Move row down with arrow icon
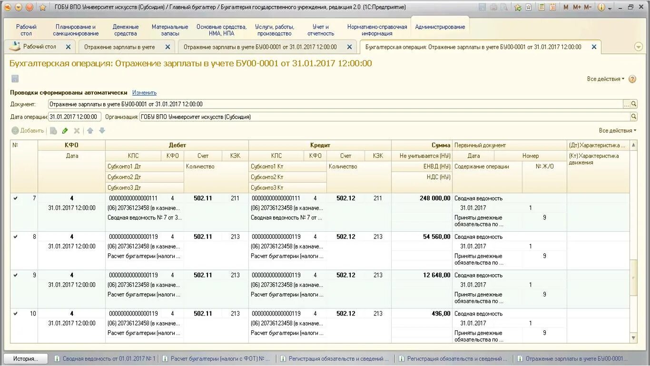The height and width of the screenshot is (366, 650). click(102, 130)
